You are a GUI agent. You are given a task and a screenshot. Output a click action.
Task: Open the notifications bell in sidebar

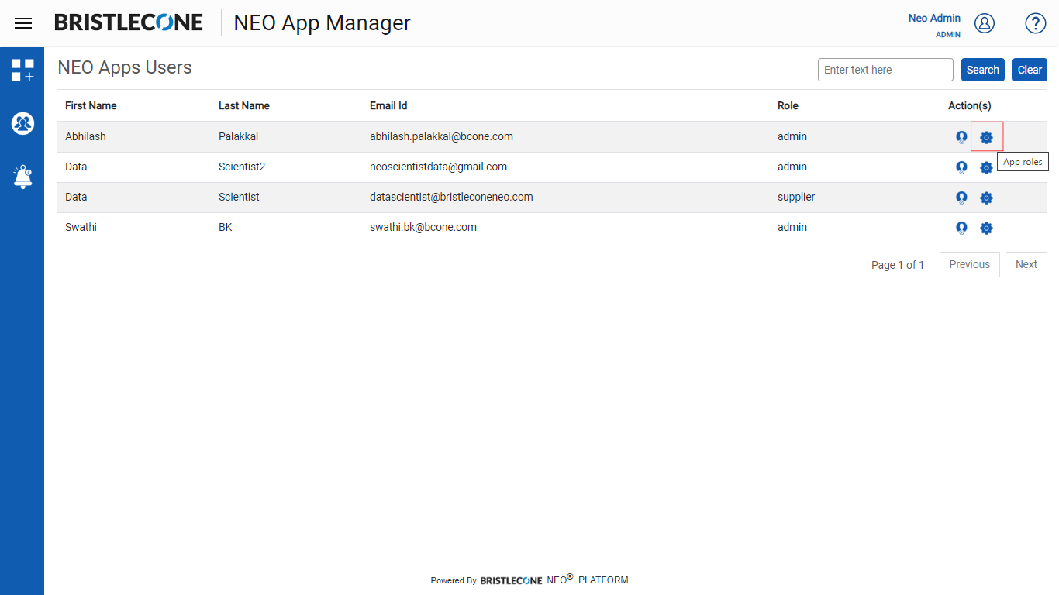22,177
